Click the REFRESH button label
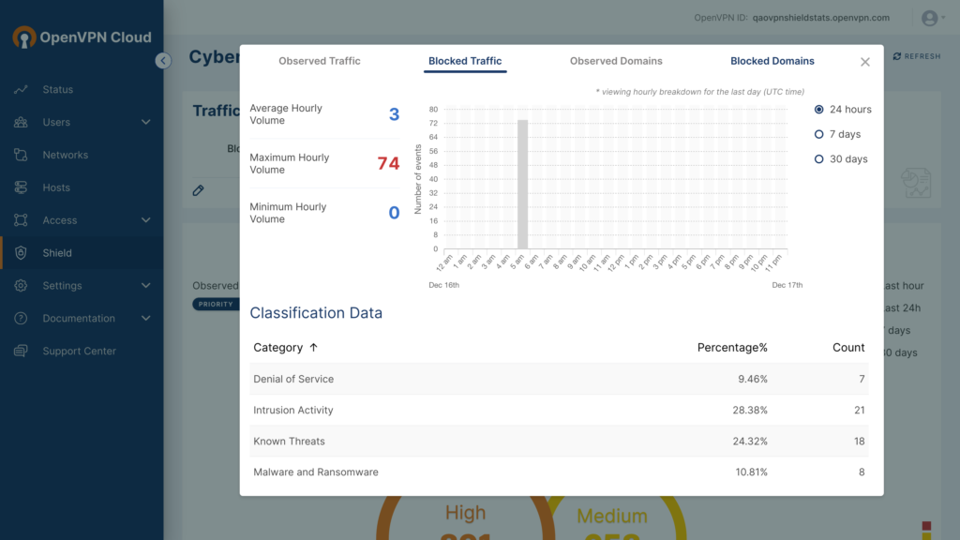This screenshot has width=960, height=540. click(922, 56)
